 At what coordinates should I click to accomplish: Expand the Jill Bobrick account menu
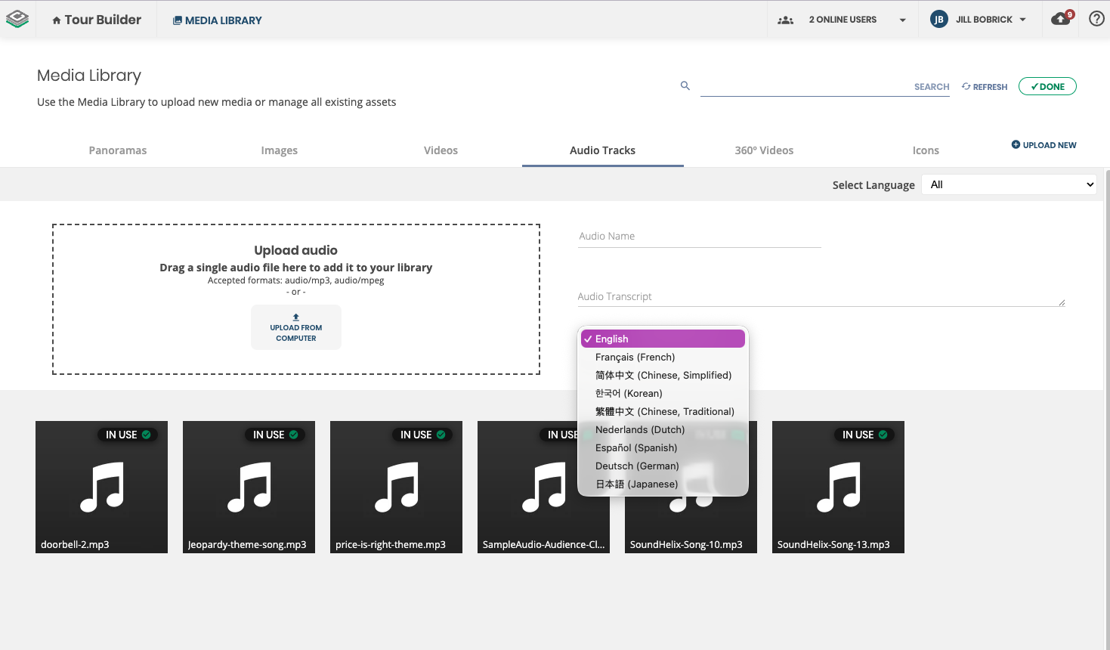pyautogui.click(x=1022, y=20)
